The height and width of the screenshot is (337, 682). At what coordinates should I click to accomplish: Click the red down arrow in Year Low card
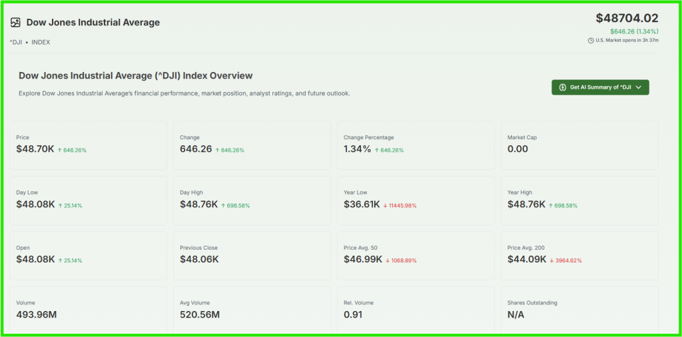coord(386,206)
